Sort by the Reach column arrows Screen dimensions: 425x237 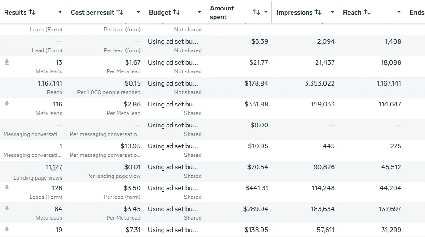pos(367,12)
